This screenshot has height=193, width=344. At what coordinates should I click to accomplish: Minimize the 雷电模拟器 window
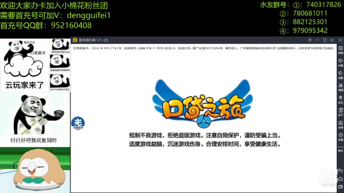(317, 40)
